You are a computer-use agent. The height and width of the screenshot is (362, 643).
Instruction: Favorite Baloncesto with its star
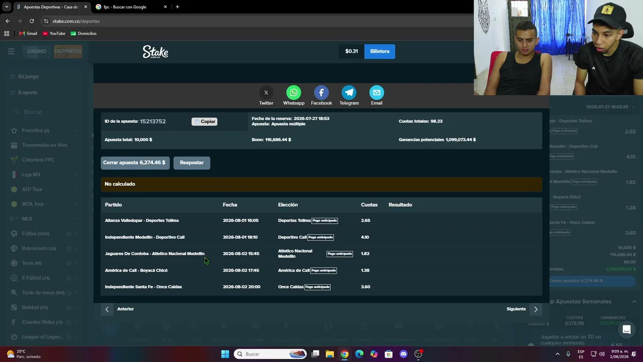(x=69, y=248)
